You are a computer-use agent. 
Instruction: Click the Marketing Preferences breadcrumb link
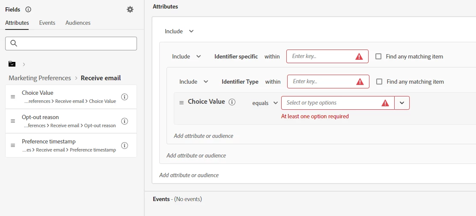pyautogui.click(x=40, y=78)
